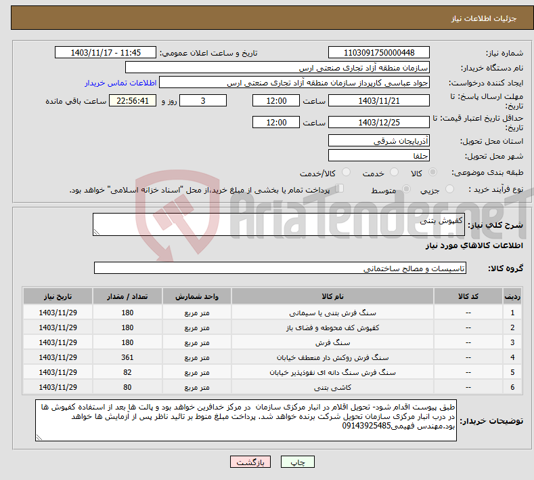Click the delivery province field آذربایجان شرقی
Viewport: 534px width, 480px height.
click(379, 140)
